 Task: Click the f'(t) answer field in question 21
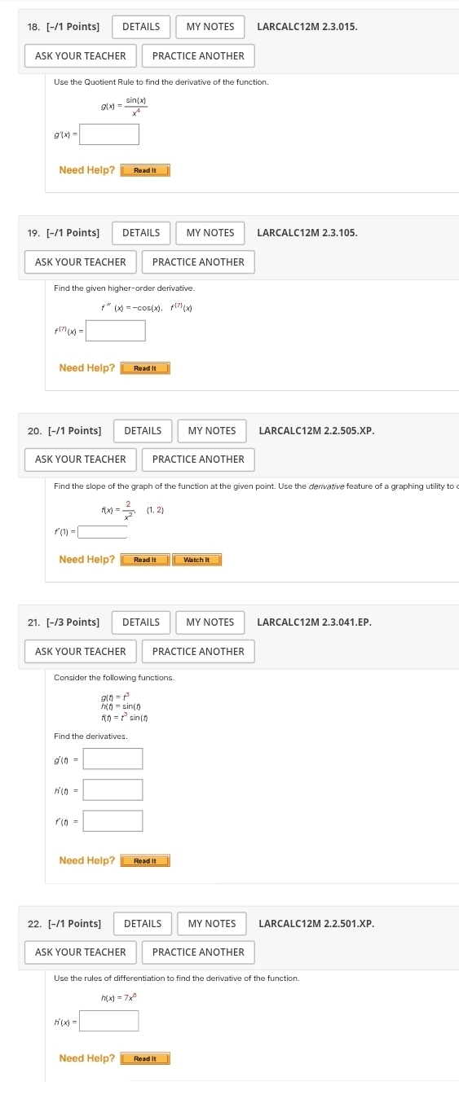113,821
